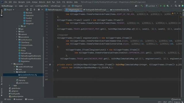Click RefinedForage root breadcrumb
The width and height of the screenshot is (184, 103).
click(x=7, y=6)
